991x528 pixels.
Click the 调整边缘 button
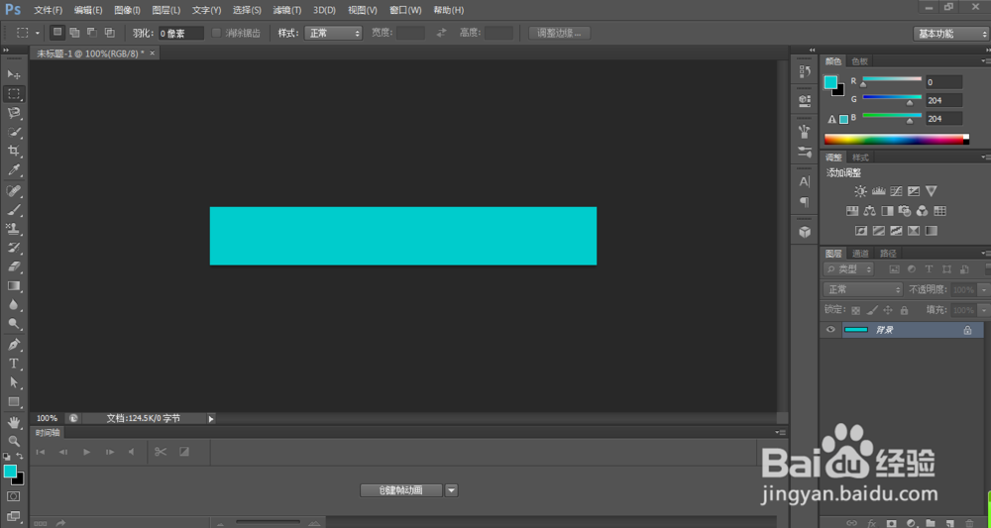tap(559, 33)
